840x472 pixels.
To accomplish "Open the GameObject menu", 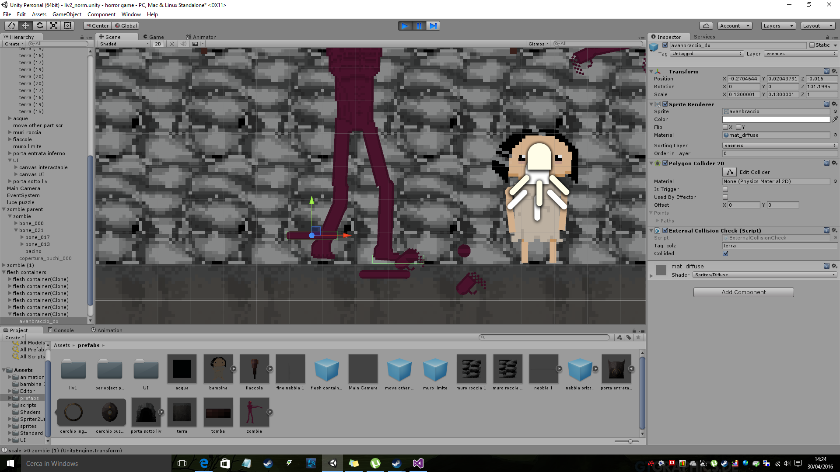I will point(66,14).
